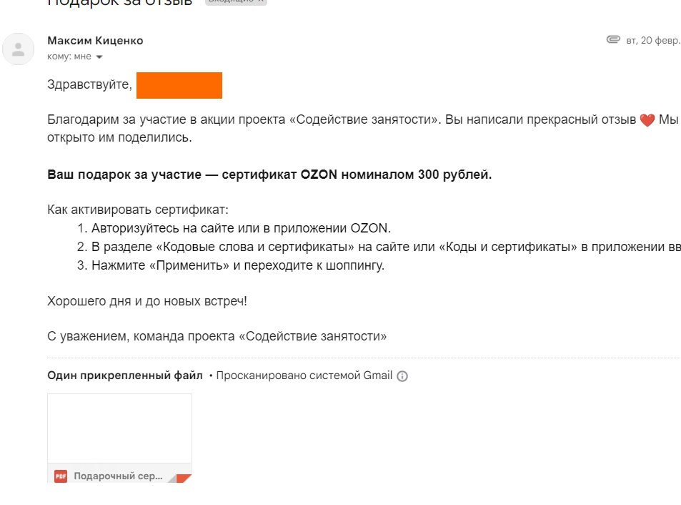Click list item «Авторизуйтесь на сайте»
Screen dimensions: 681x505
point(241,228)
